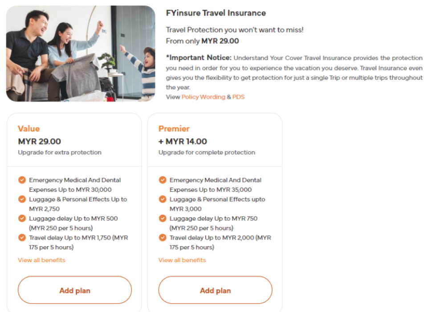Select the Value plan title
The image size is (427, 312).
[x=29, y=129]
